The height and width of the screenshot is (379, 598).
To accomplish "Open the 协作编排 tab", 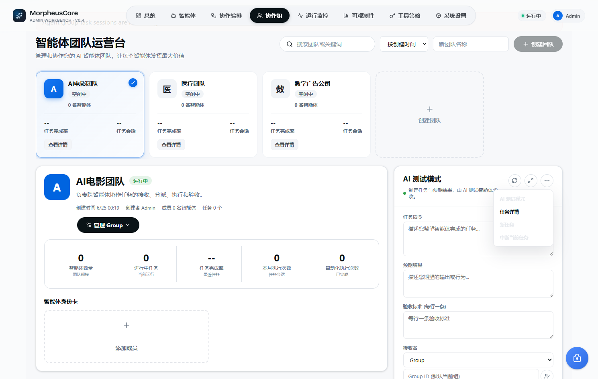I will tap(227, 16).
